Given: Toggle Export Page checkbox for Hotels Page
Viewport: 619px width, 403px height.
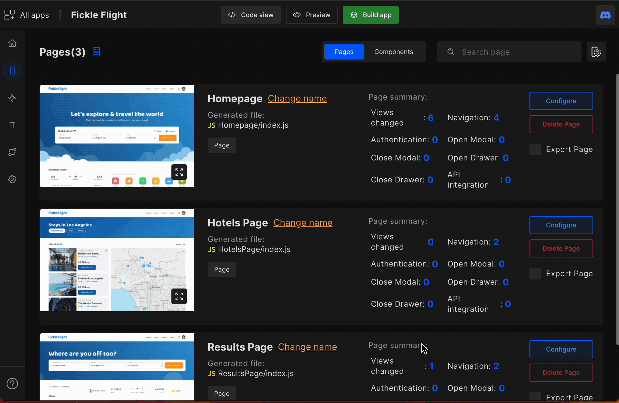Looking at the screenshot, I should (x=535, y=274).
